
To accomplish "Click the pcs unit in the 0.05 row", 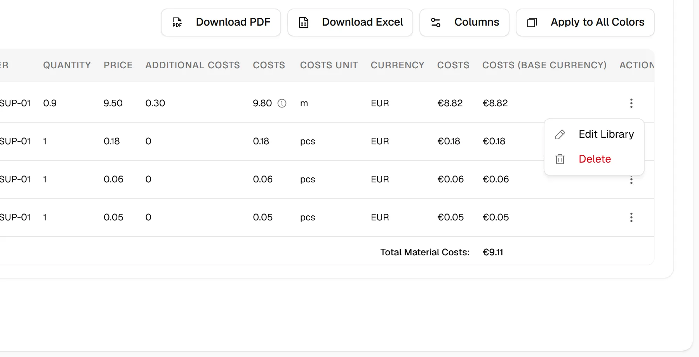I will click(308, 218).
